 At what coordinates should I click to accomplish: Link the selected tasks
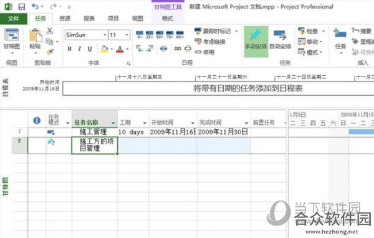tap(178, 48)
